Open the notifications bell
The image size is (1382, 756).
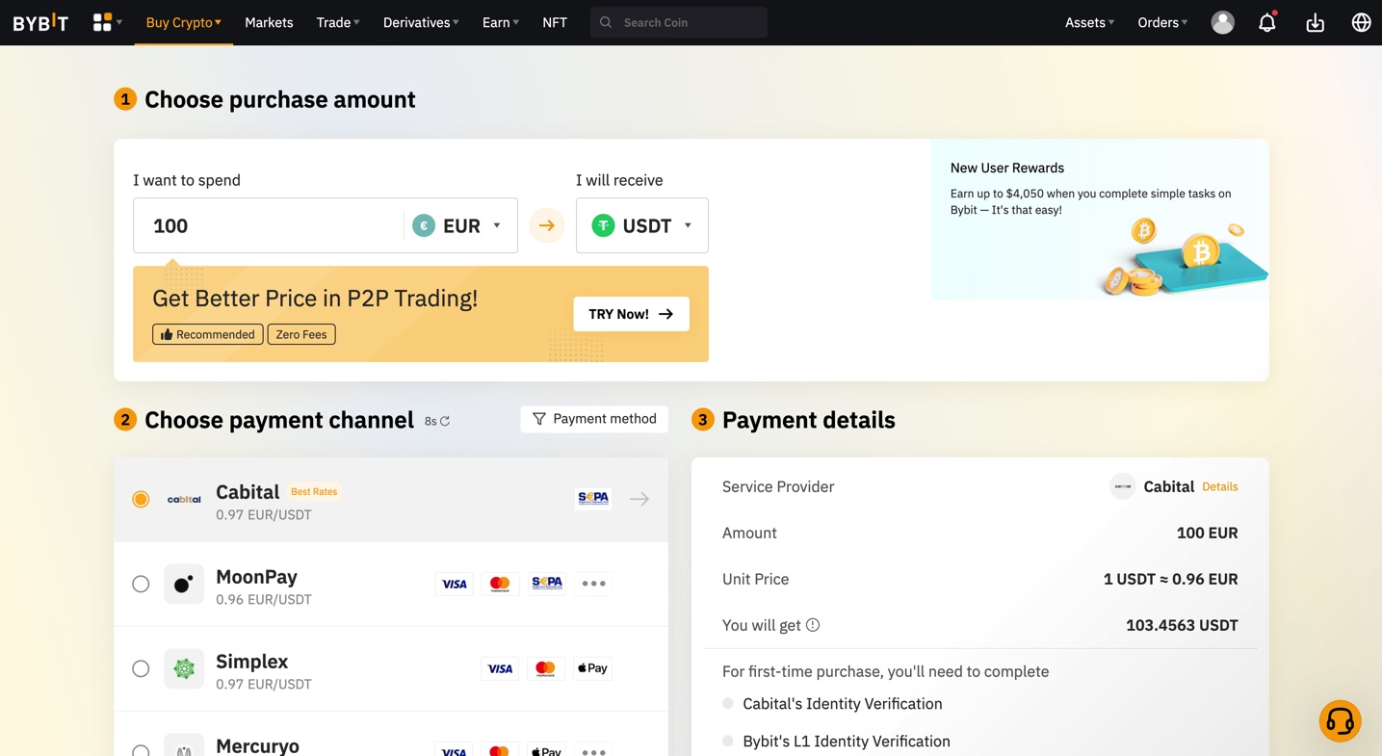point(1267,22)
